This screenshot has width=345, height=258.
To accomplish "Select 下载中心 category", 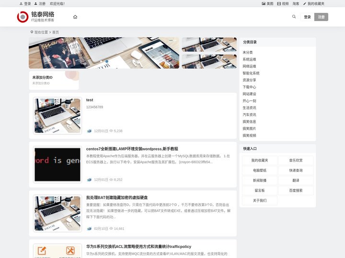I will tap(249, 87).
